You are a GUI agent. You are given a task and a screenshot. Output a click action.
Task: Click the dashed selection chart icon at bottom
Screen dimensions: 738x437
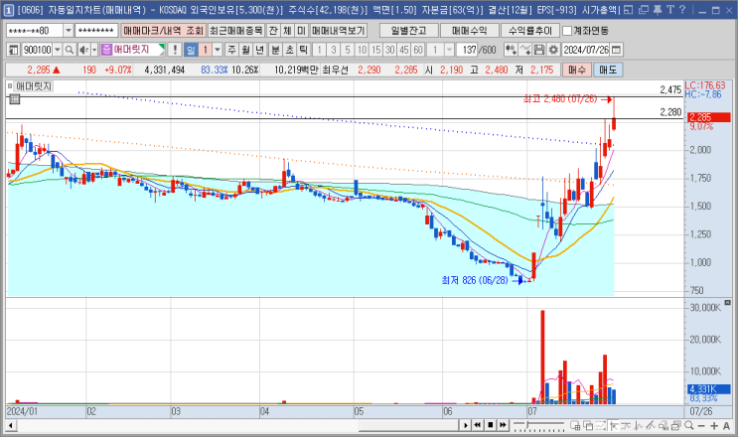(x=601, y=426)
